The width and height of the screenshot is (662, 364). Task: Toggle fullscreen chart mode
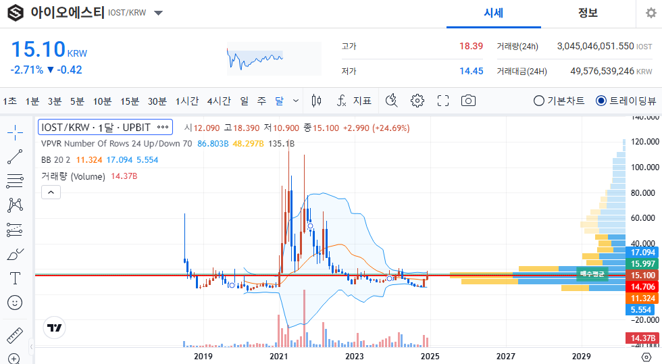443,101
